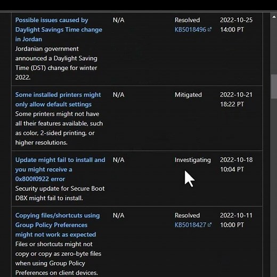
Task: Open KB5018427 resolved update link
Action: (x=190, y=225)
